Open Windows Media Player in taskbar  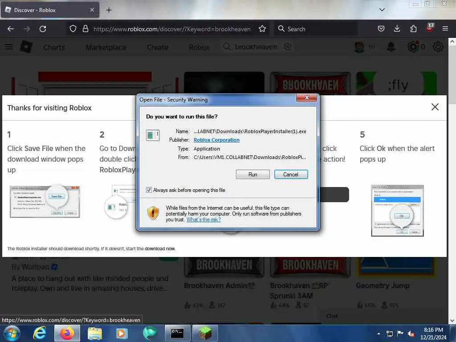(122, 333)
